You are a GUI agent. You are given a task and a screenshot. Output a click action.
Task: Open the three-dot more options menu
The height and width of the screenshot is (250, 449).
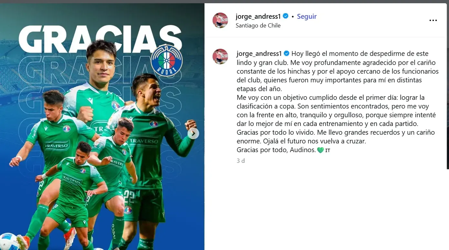433,20
